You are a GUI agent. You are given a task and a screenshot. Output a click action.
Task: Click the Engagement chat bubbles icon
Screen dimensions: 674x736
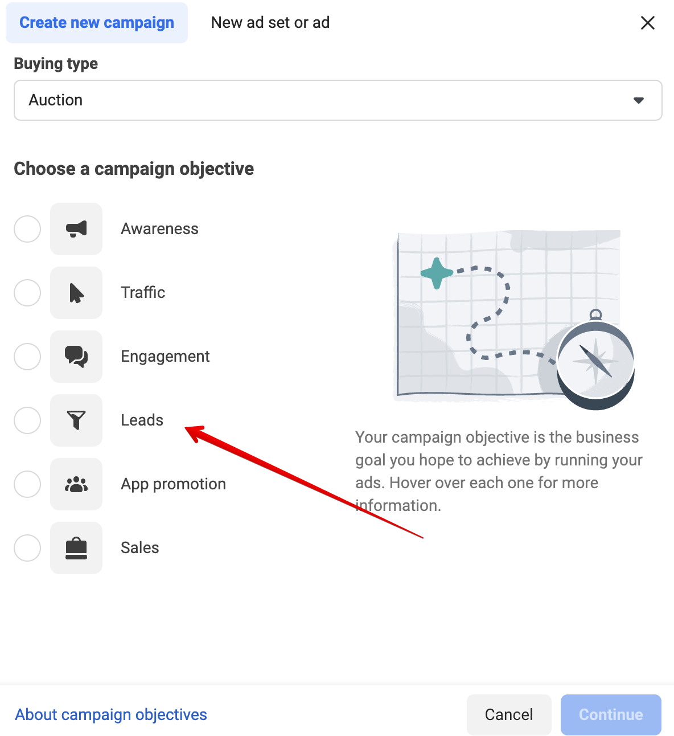pyautogui.click(x=76, y=357)
